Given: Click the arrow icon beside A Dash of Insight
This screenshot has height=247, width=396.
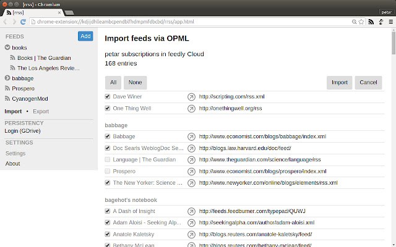Looking at the screenshot, I should pos(191,211).
